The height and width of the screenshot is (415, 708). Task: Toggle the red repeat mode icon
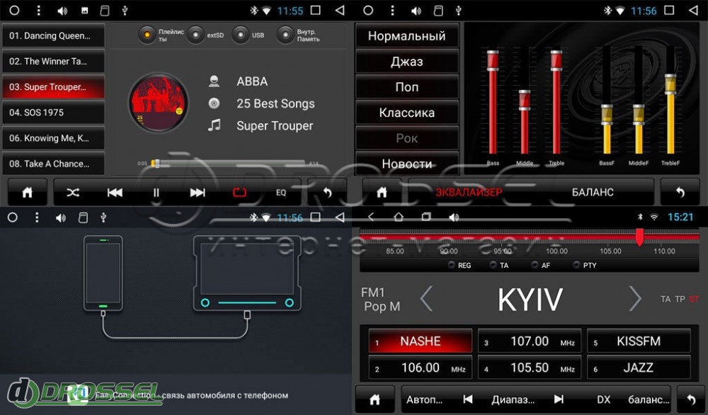pyautogui.click(x=239, y=192)
